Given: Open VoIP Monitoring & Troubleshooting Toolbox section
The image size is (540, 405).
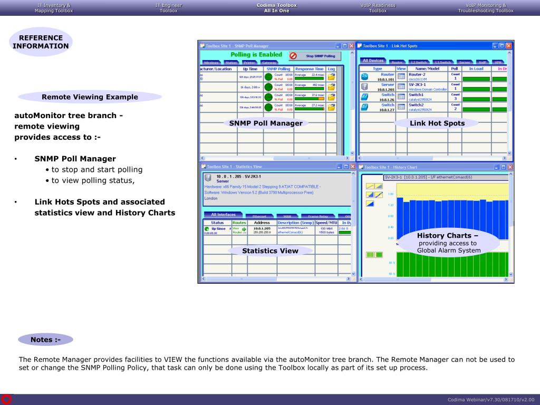Looking at the screenshot, I should point(486,8).
